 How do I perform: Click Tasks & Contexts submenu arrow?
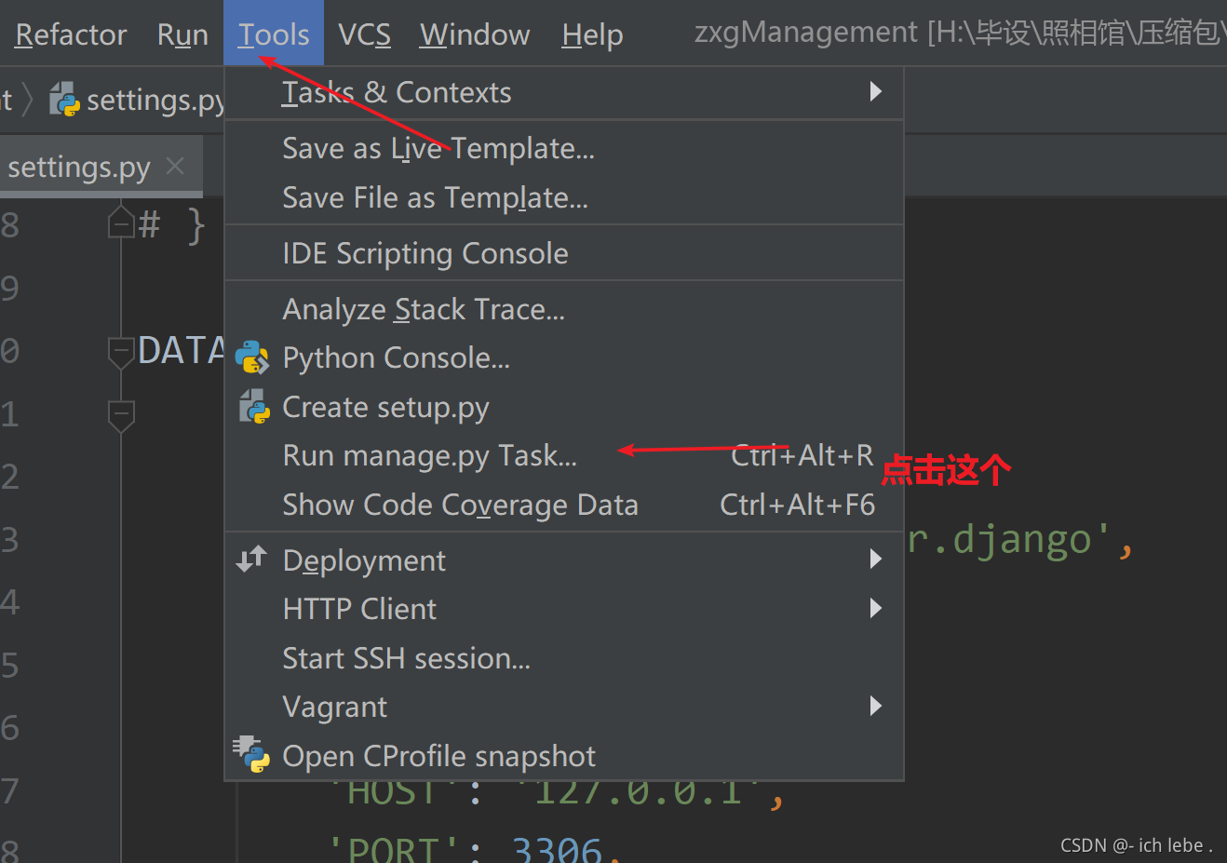coord(875,91)
